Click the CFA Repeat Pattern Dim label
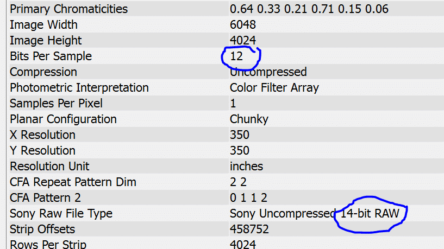Viewport: 444px width, 249px height. (x=73, y=182)
